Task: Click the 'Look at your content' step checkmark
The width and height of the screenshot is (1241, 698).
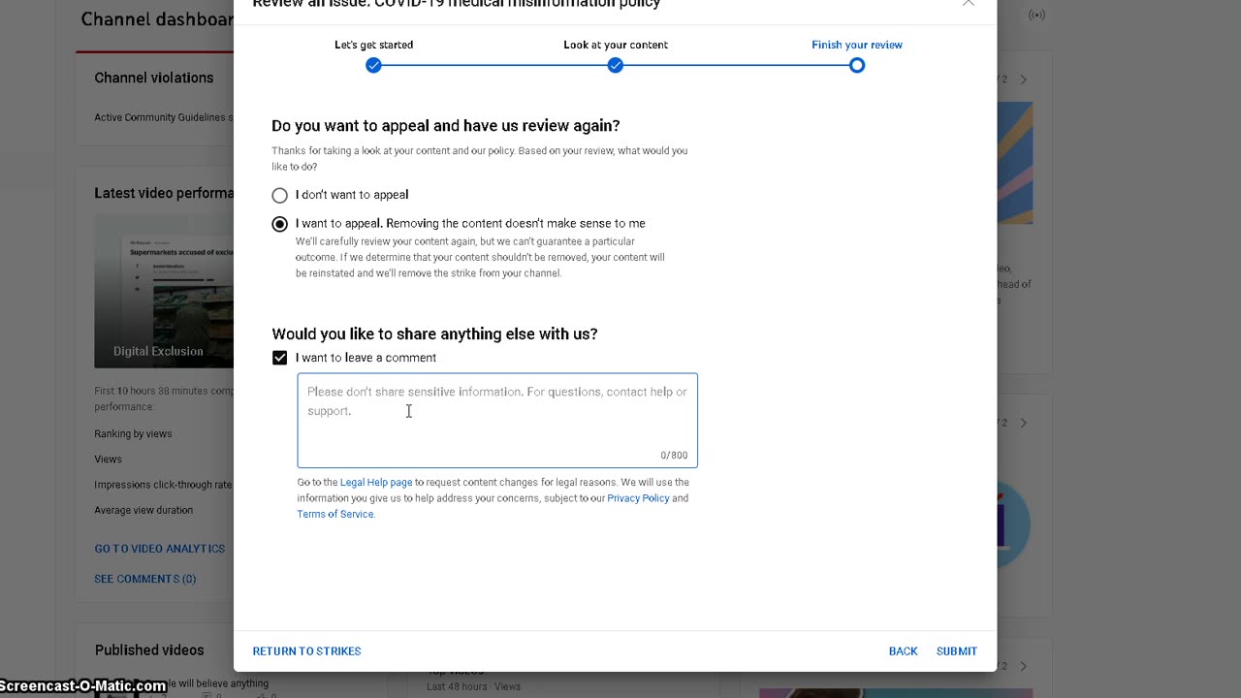Action: (x=615, y=66)
